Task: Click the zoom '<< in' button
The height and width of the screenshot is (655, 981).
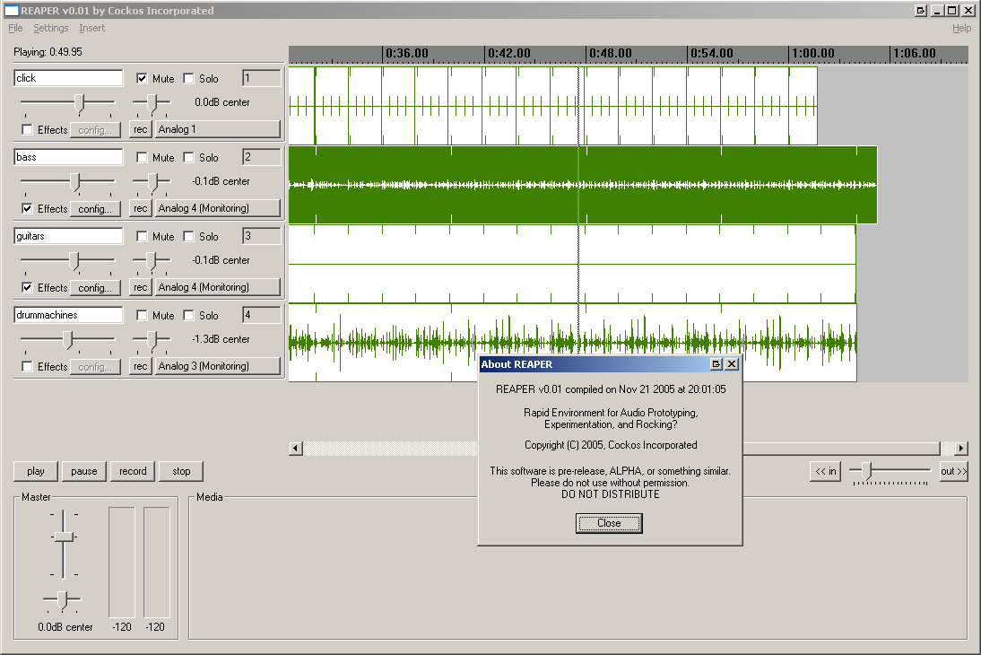Action: [825, 471]
